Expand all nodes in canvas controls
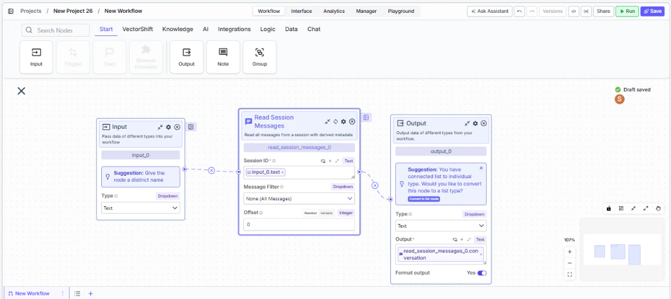 click(646, 209)
